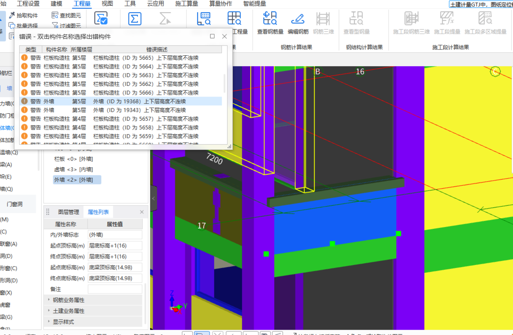Click the empty 备注 remark field
This screenshot has height=335, width=513.
click(x=115, y=289)
